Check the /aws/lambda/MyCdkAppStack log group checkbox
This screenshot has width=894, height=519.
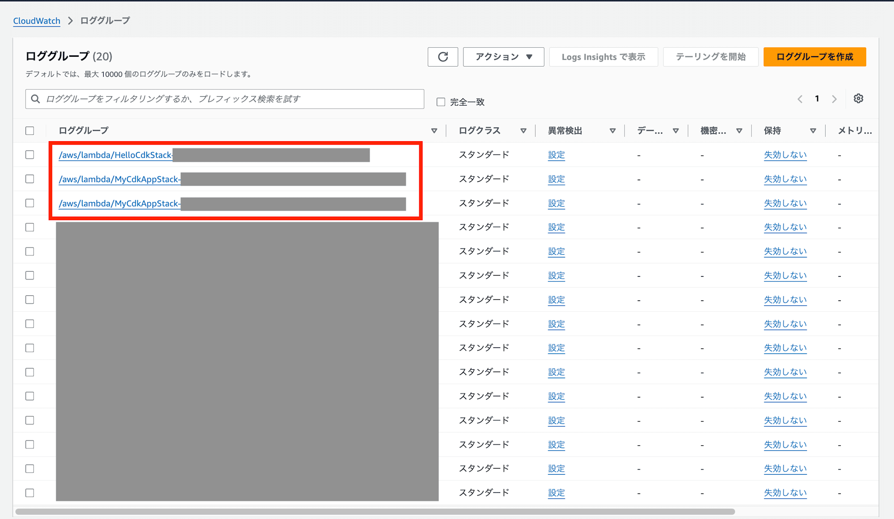point(31,179)
